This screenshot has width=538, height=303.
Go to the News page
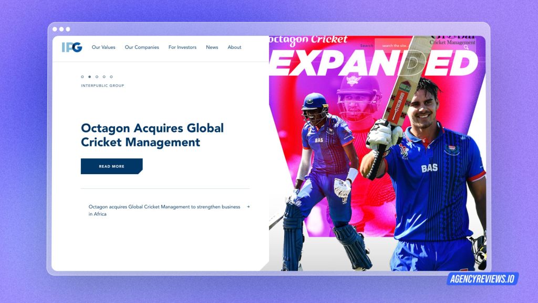point(212,47)
